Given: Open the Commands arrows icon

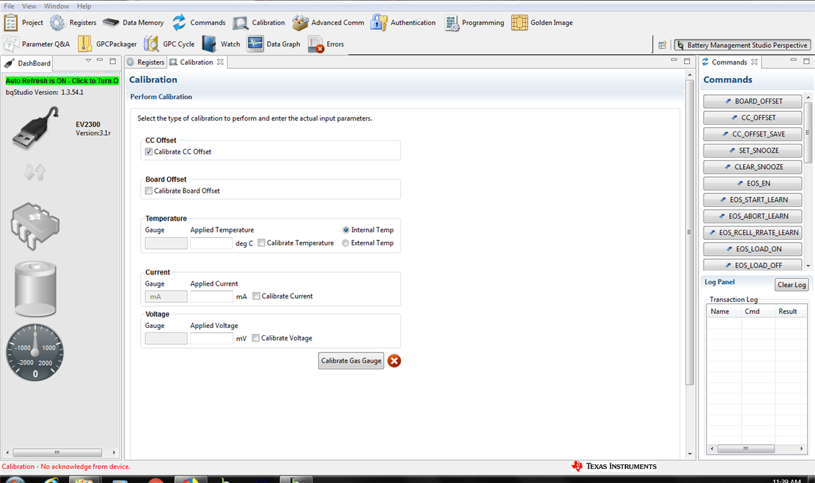Looking at the screenshot, I should coord(180,23).
